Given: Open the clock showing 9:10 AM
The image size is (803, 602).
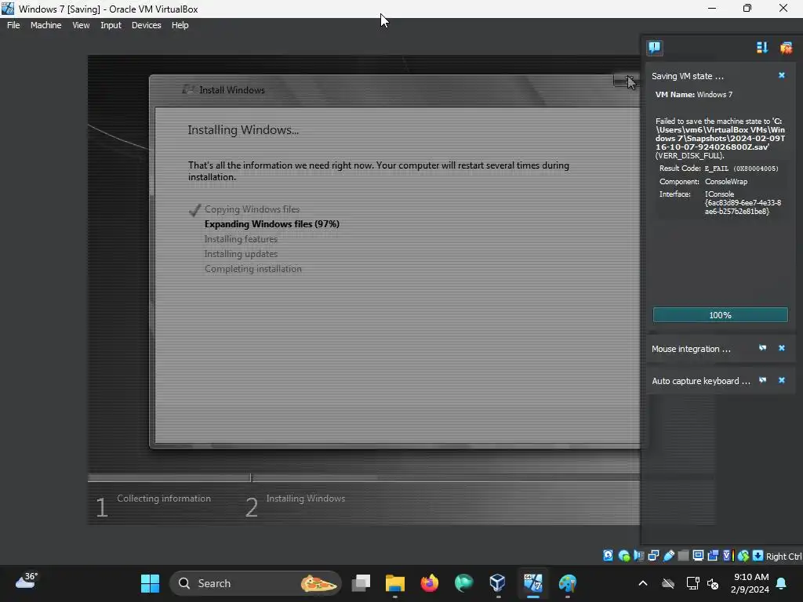Looking at the screenshot, I should pos(750,583).
